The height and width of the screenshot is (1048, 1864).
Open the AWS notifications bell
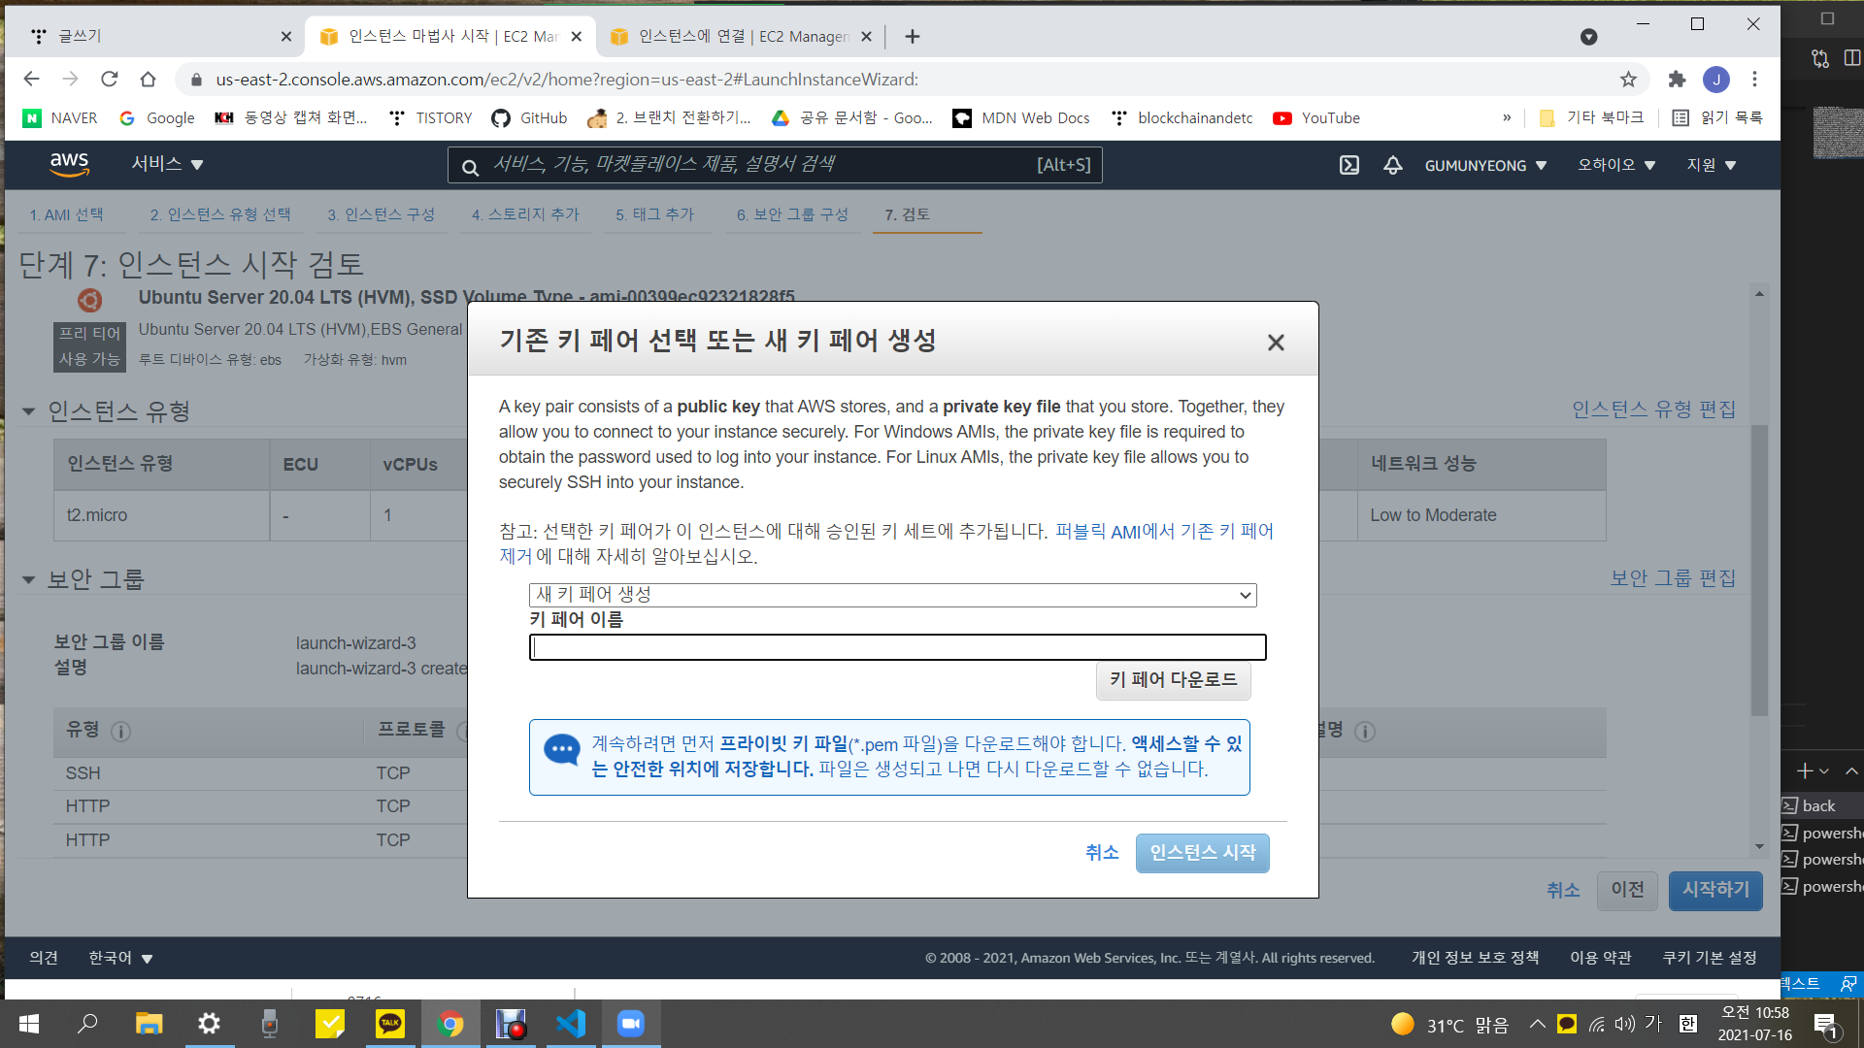click(x=1392, y=165)
